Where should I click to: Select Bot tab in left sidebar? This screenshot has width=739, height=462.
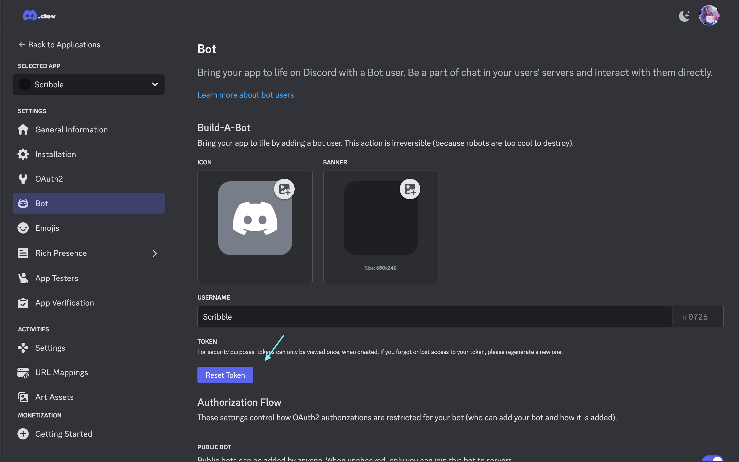click(88, 203)
